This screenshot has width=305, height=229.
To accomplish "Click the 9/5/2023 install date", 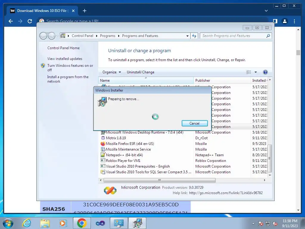I will 259,144.
